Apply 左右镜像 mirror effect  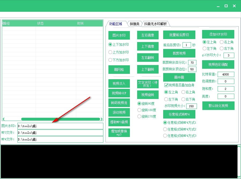point(148,35)
